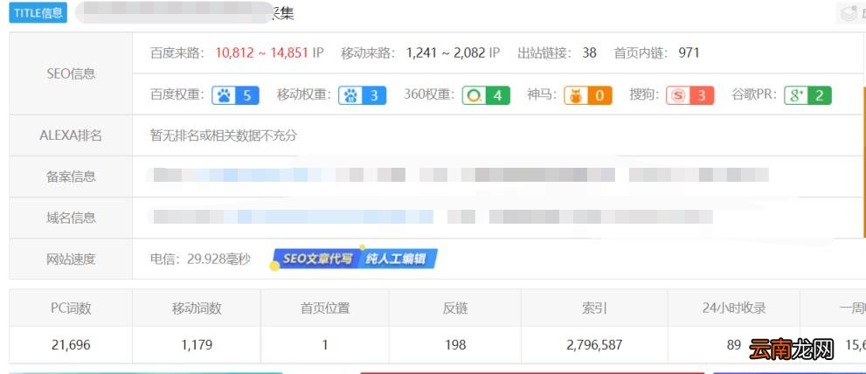The image size is (866, 374).
Task: Click the mobile weight badge showing 3
Action: (363, 95)
